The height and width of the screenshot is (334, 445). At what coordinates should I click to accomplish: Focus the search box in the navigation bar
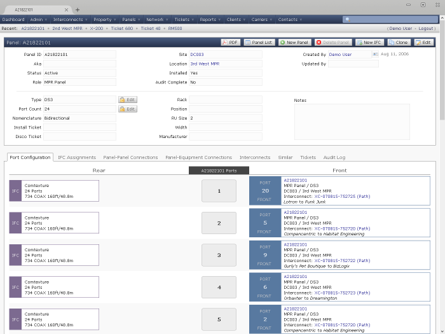(x=389, y=19)
